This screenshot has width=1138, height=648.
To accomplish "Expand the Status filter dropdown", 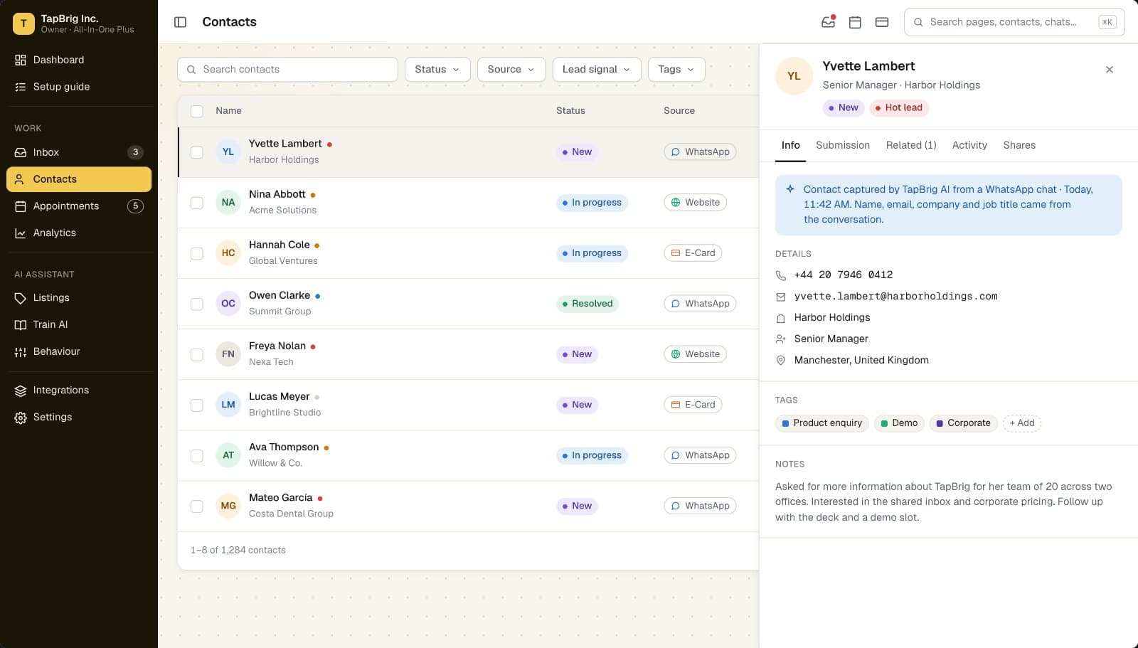I will pos(437,70).
